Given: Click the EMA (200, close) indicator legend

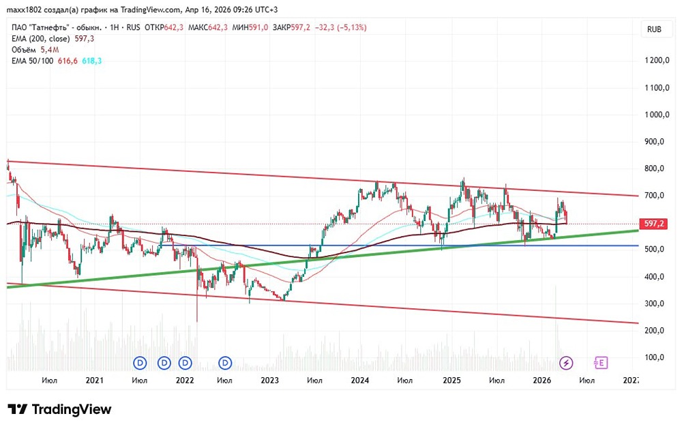Looking at the screenshot, I should tap(40, 39).
